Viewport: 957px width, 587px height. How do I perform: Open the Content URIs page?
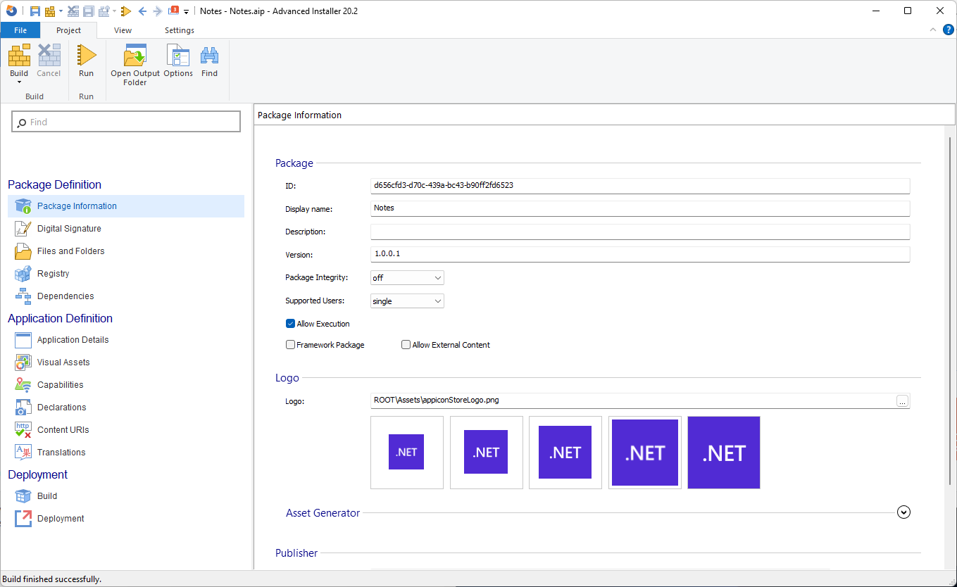point(63,430)
